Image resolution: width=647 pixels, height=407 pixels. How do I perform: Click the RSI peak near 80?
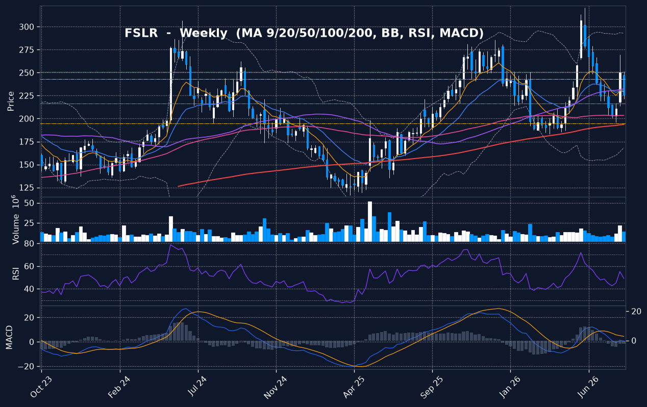point(170,245)
